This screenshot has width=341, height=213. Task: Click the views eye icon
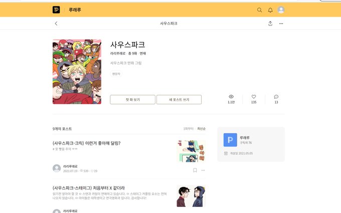231,97
